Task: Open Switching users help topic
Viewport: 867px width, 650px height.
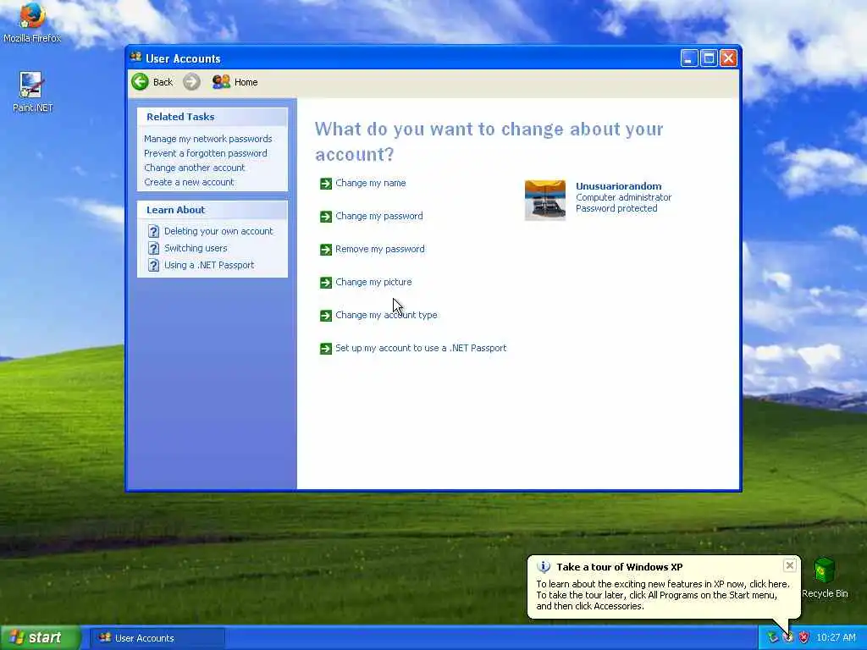Action: [196, 248]
